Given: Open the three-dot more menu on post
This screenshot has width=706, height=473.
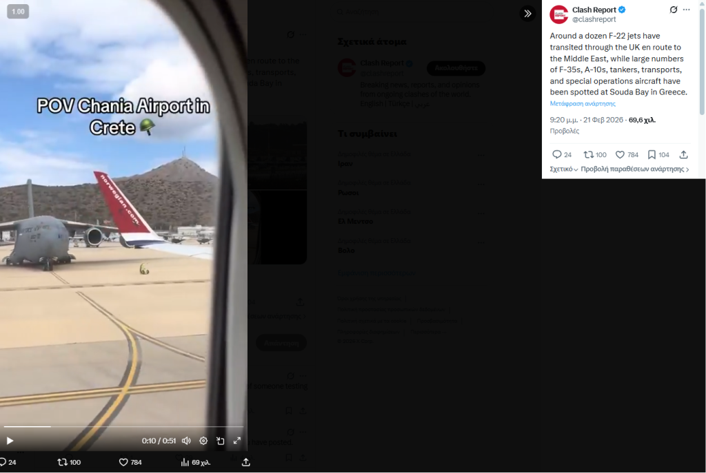Looking at the screenshot, I should (686, 10).
